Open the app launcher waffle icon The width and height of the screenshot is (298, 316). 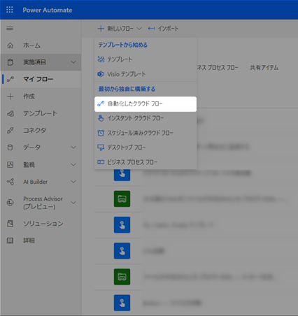10,10
